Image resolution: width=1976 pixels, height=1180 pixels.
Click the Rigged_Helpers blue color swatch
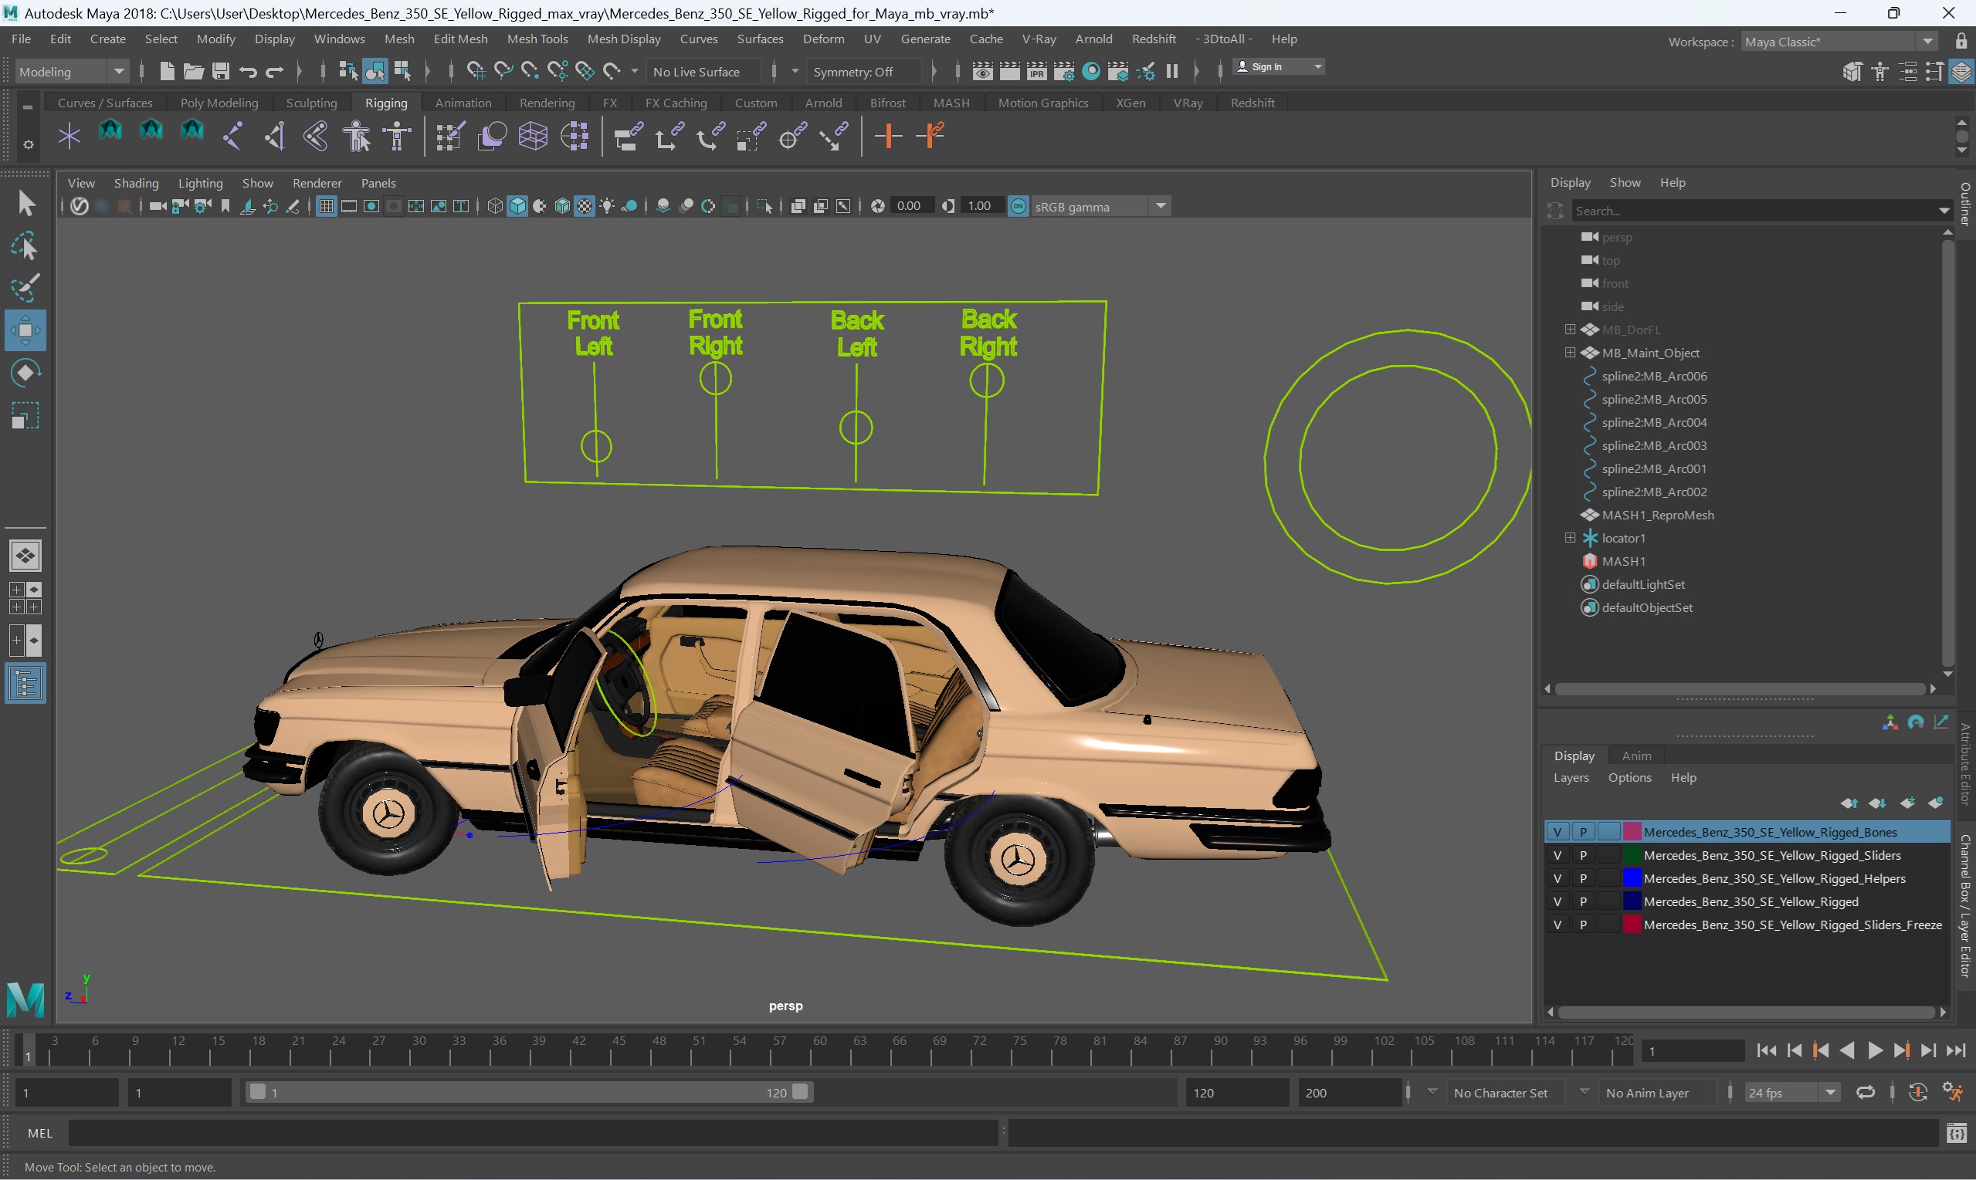1631,877
